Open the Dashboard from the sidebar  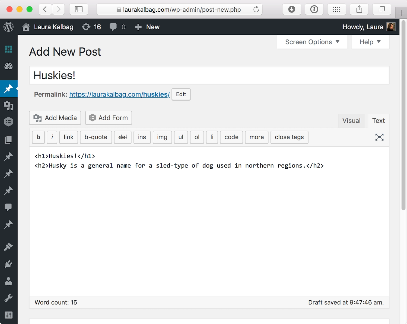[x=9, y=66]
